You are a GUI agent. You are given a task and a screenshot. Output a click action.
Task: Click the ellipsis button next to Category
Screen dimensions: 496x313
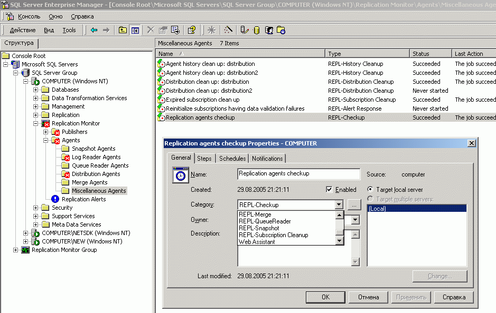click(x=354, y=205)
